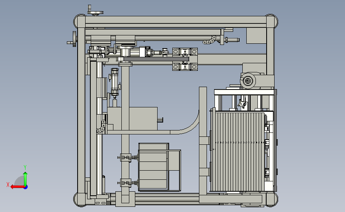345x212 pixels.
Task: Select the gear motor with circular hub
Action: click(x=248, y=81)
